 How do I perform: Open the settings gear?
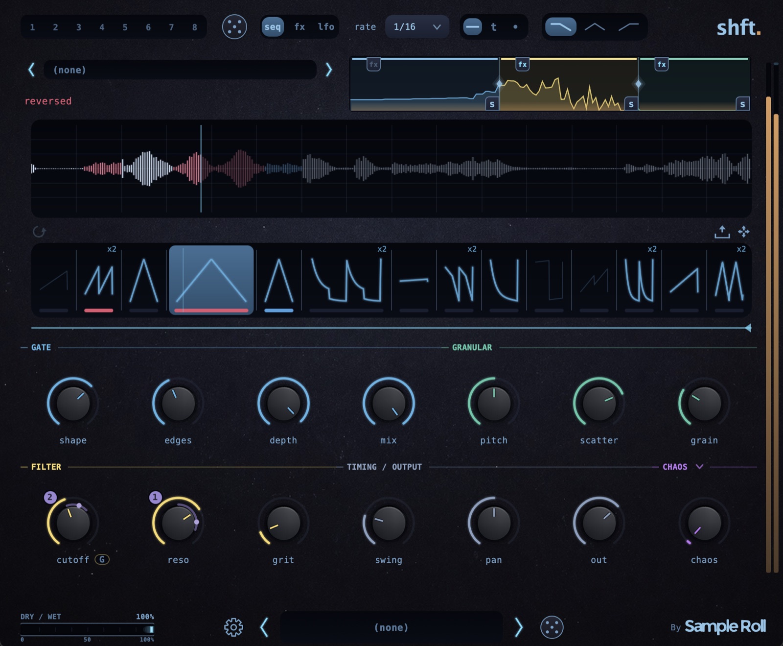(x=233, y=627)
